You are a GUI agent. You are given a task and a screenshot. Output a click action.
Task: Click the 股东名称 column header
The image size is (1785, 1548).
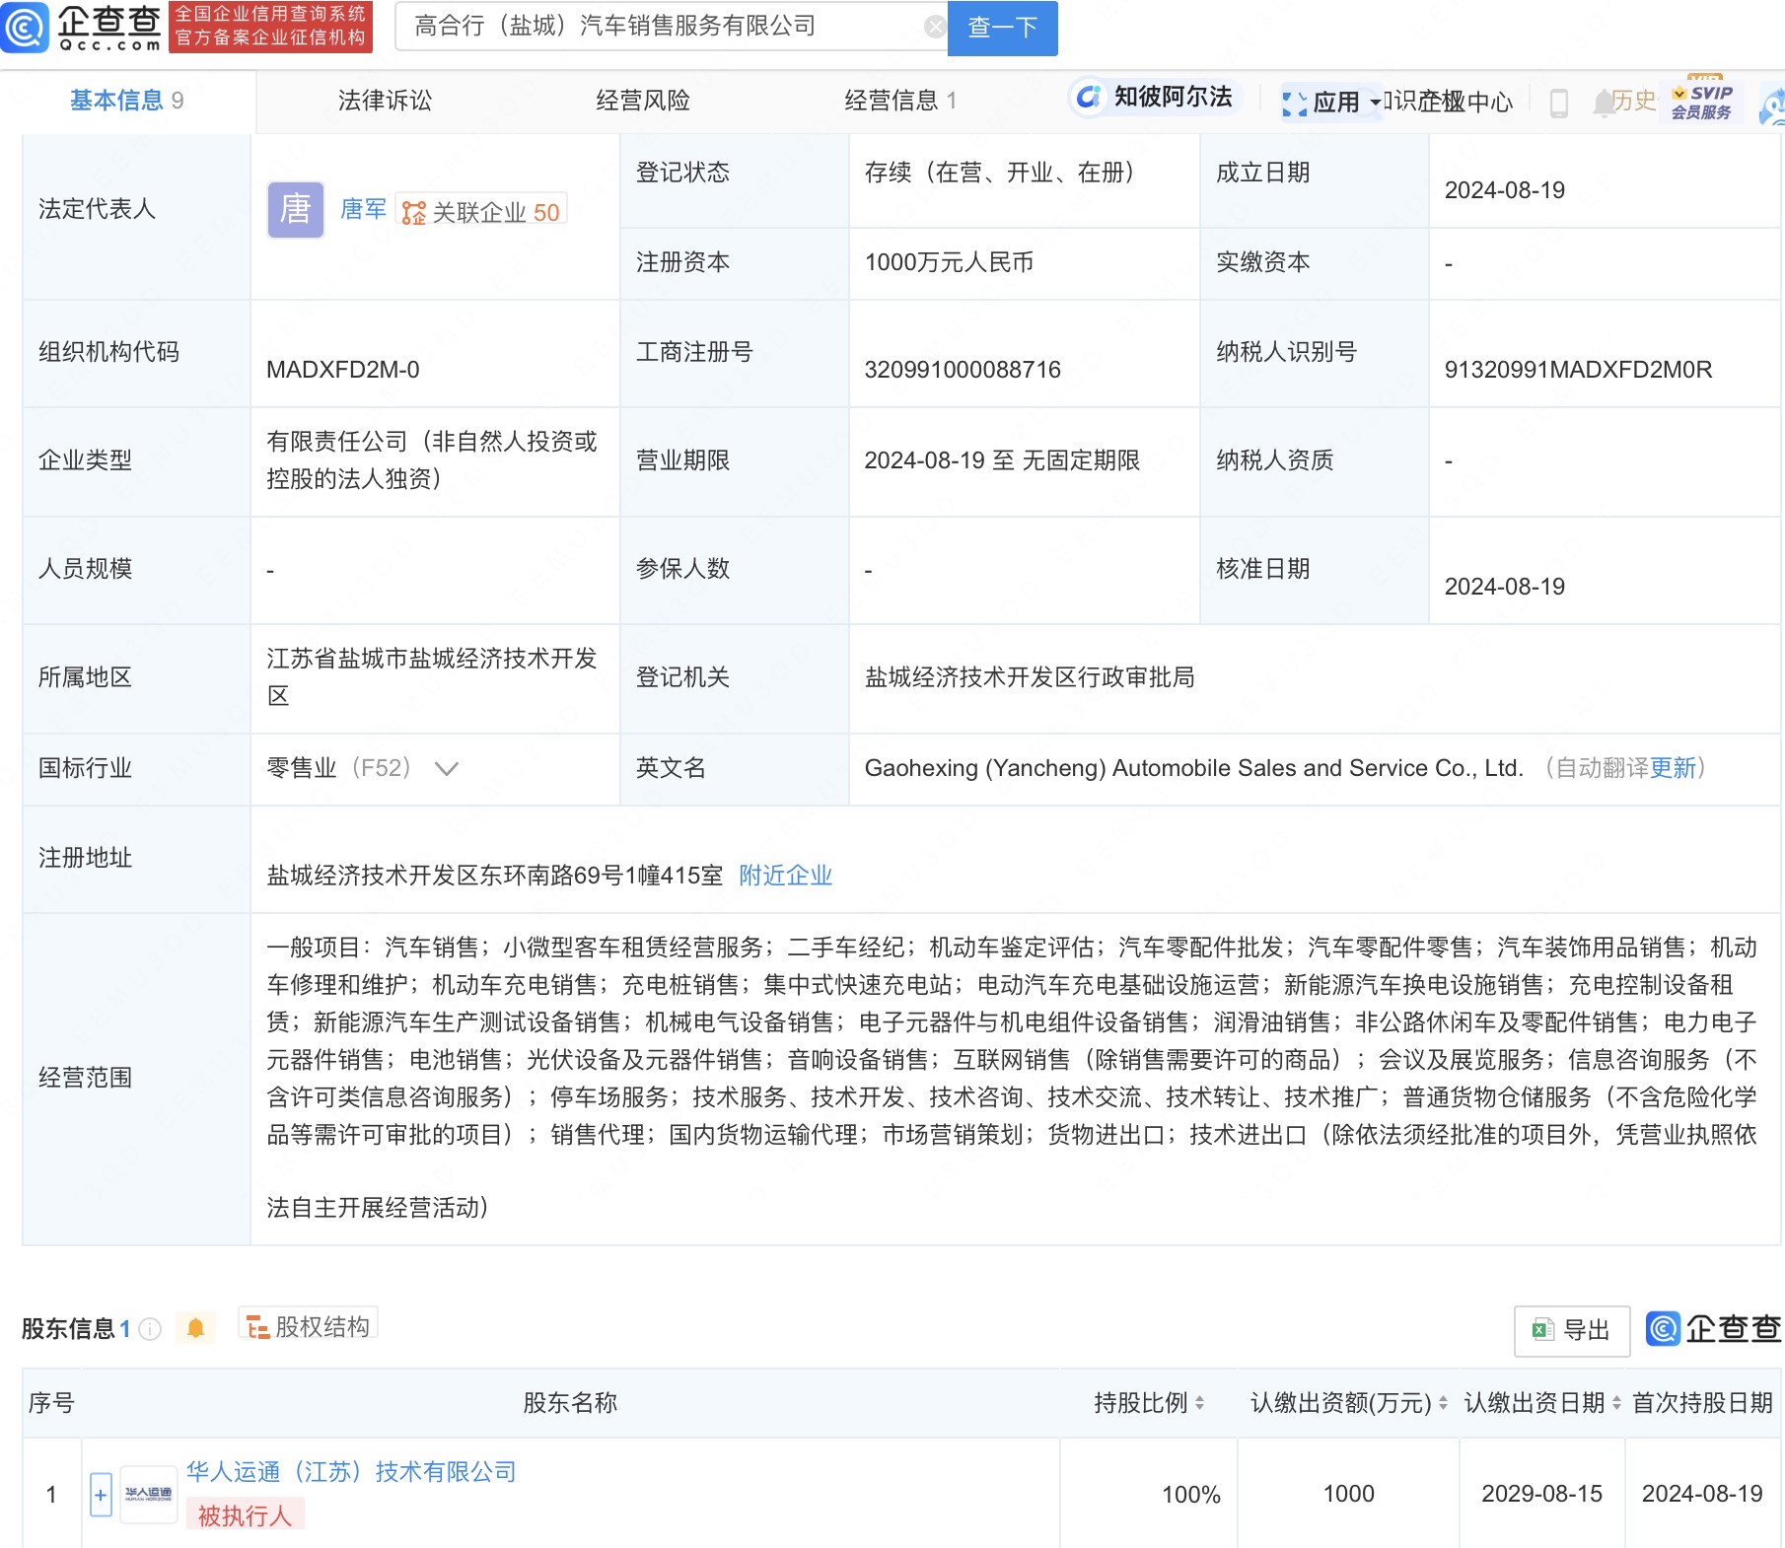(x=570, y=1403)
